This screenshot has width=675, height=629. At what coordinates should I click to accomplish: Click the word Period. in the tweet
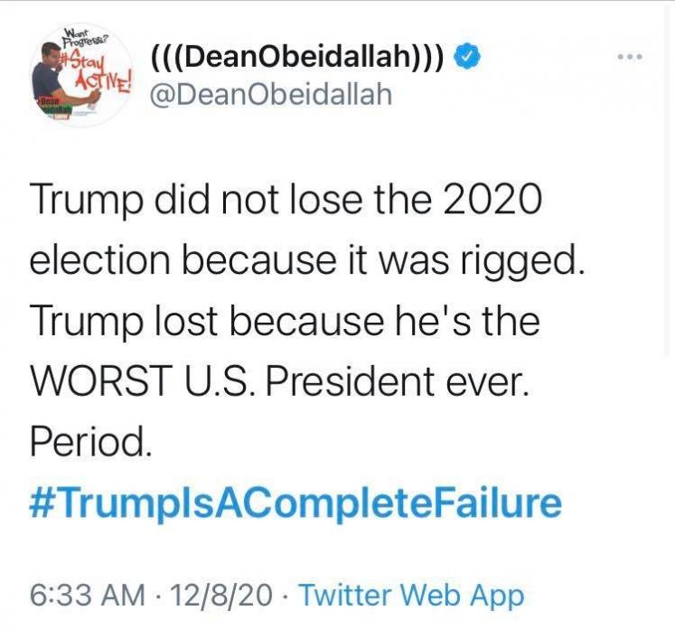[x=87, y=442]
